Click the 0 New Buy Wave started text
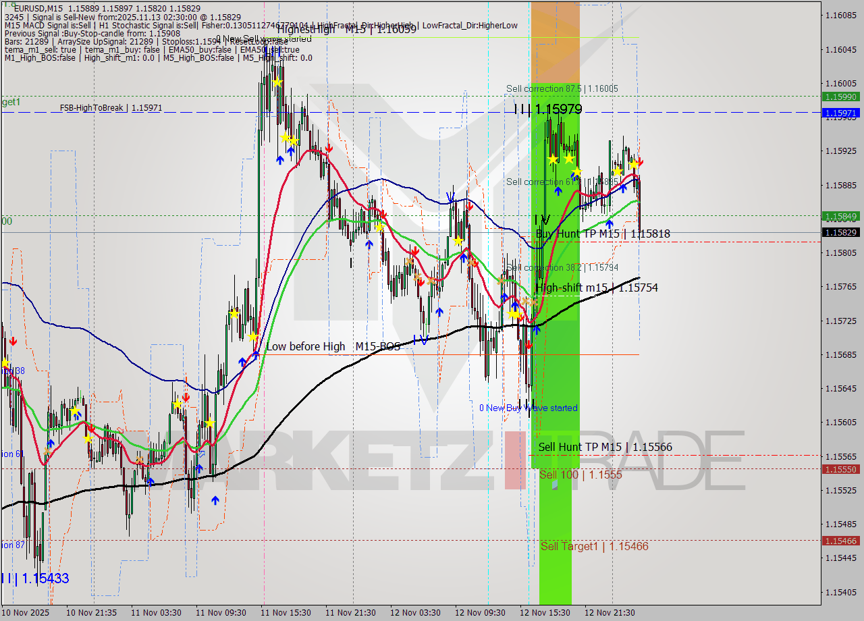This screenshot has width=864, height=621. [x=528, y=408]
